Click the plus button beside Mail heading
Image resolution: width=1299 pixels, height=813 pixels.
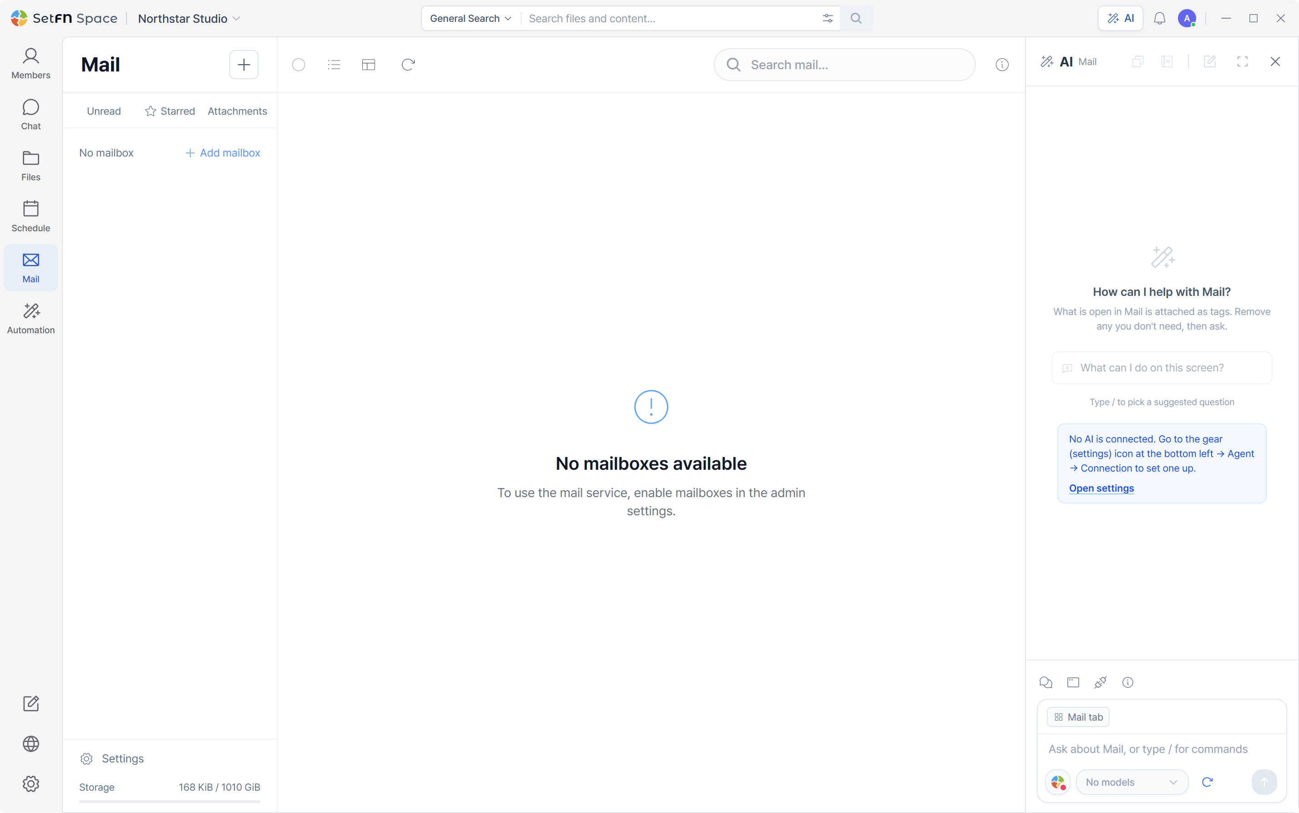(244, 65)
